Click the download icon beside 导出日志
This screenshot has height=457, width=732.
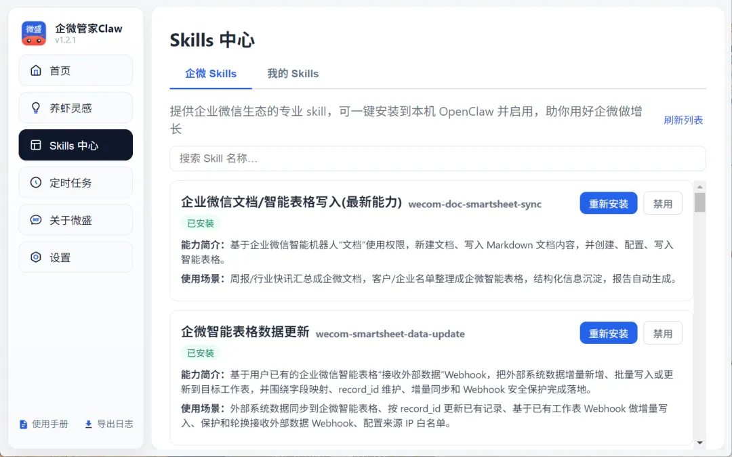88,425
